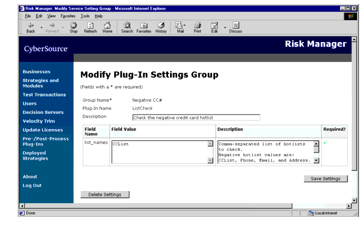362x230 pixels.
Task: Open the Favorites menu in the menu bar
Action: point(68,16)
